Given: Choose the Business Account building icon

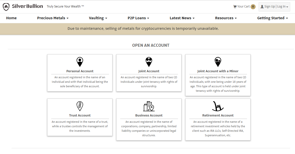Looking at the screenshot, I should [x=149, y=106].
